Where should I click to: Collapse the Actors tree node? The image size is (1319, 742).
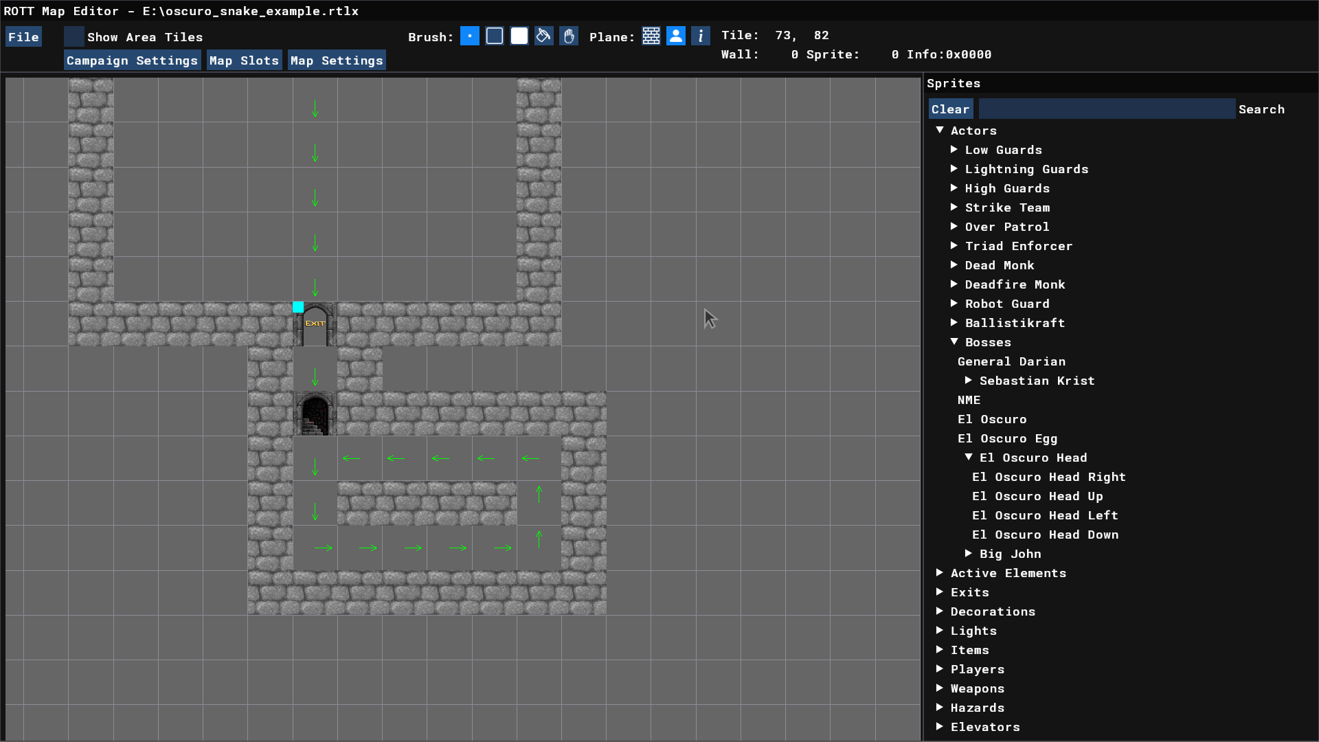(940, 131)
